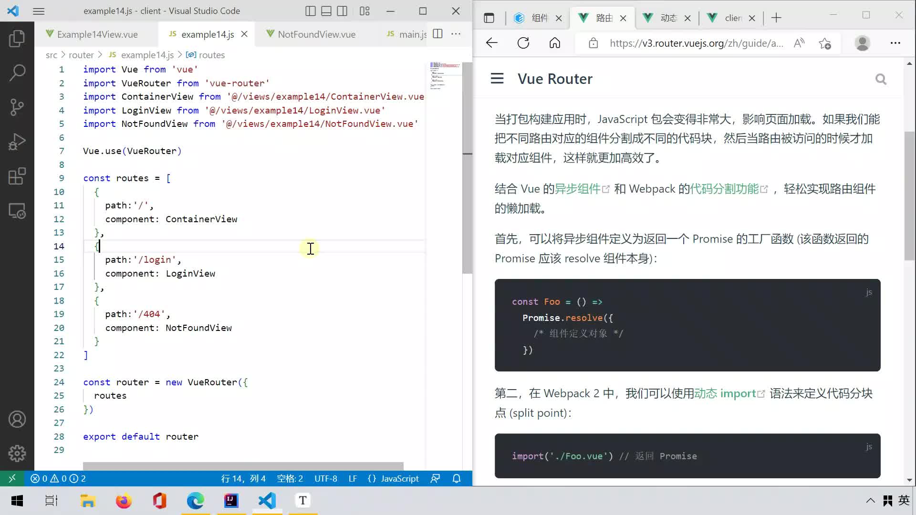This screenshot has height=515, width=916.
Task: Open the Explorer view in VS Code
Action: pyautogui.click(x=17, y=38)
